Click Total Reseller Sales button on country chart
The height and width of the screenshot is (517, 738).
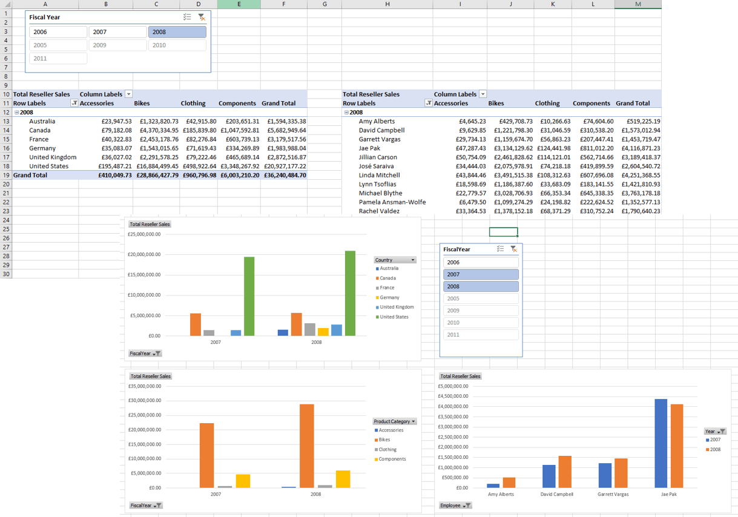pos(150,224)
